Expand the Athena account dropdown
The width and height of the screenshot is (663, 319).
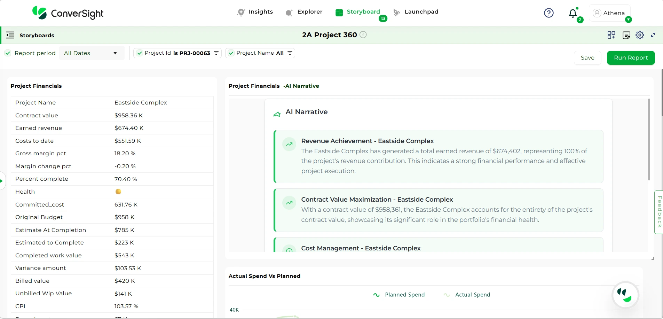(x=628, y=20)
